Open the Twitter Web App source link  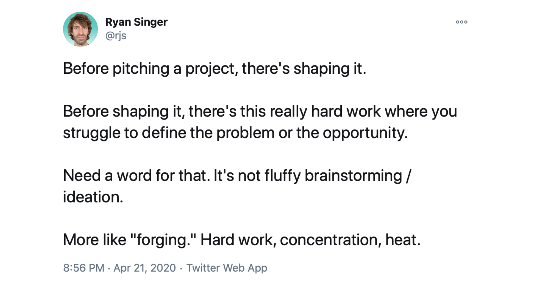click(x=227, y=268)
